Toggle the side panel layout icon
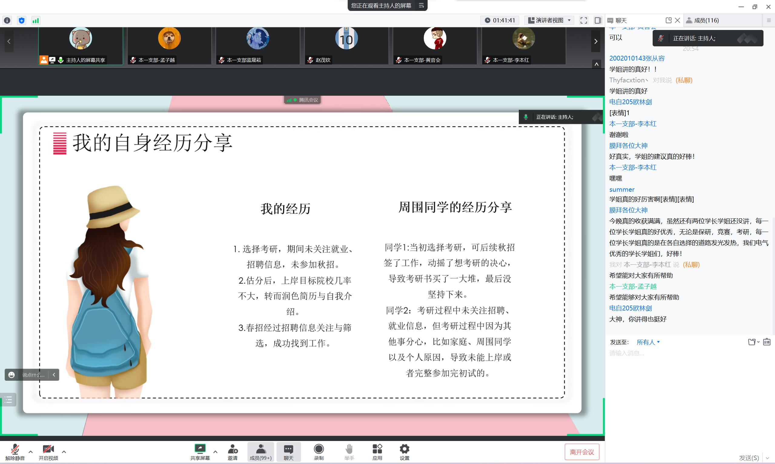 (x=598, y=20)
